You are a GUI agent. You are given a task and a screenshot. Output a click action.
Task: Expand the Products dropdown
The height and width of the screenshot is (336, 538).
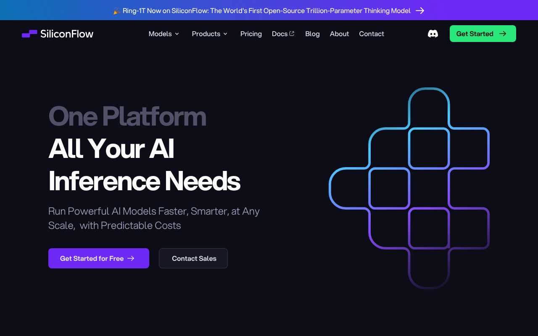210,34
